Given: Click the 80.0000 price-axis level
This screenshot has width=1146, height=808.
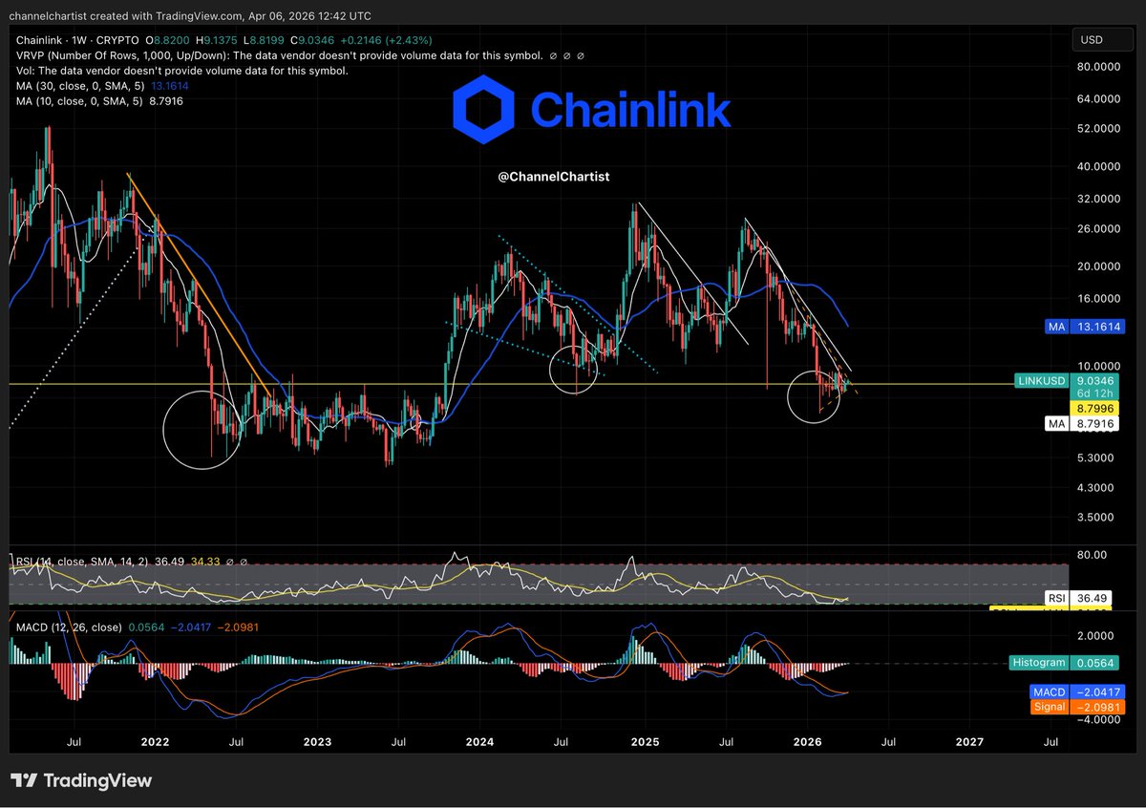Looking at the screenshot, I should pos(1097,68).
